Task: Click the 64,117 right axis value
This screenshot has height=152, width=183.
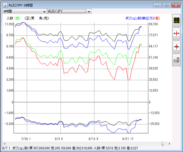Action: (x=154, y=46)
